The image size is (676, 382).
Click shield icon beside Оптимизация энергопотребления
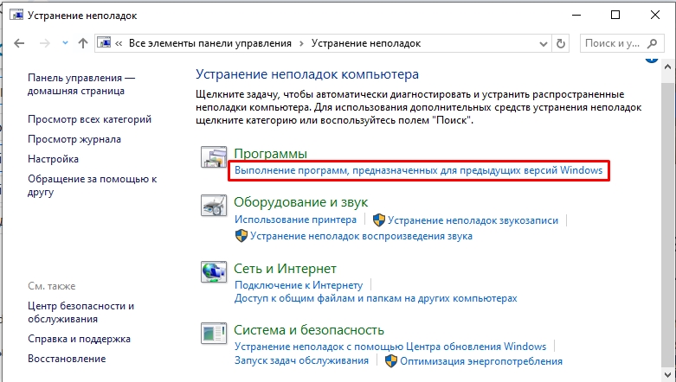[x=390, y=361]
